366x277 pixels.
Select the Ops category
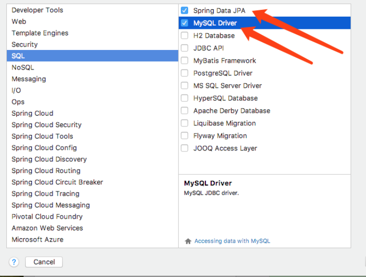click(x=92, y=102)
